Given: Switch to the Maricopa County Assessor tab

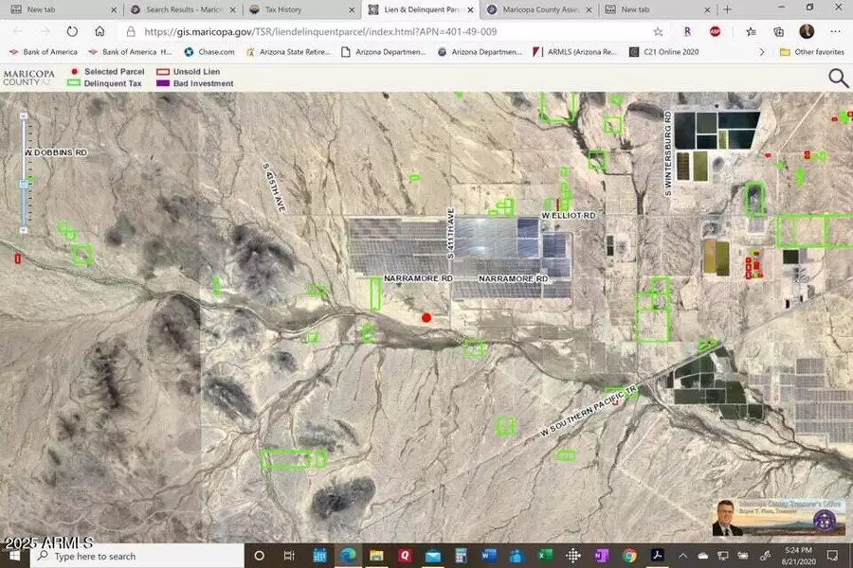Looking at the screenshot, I should 540,9.
